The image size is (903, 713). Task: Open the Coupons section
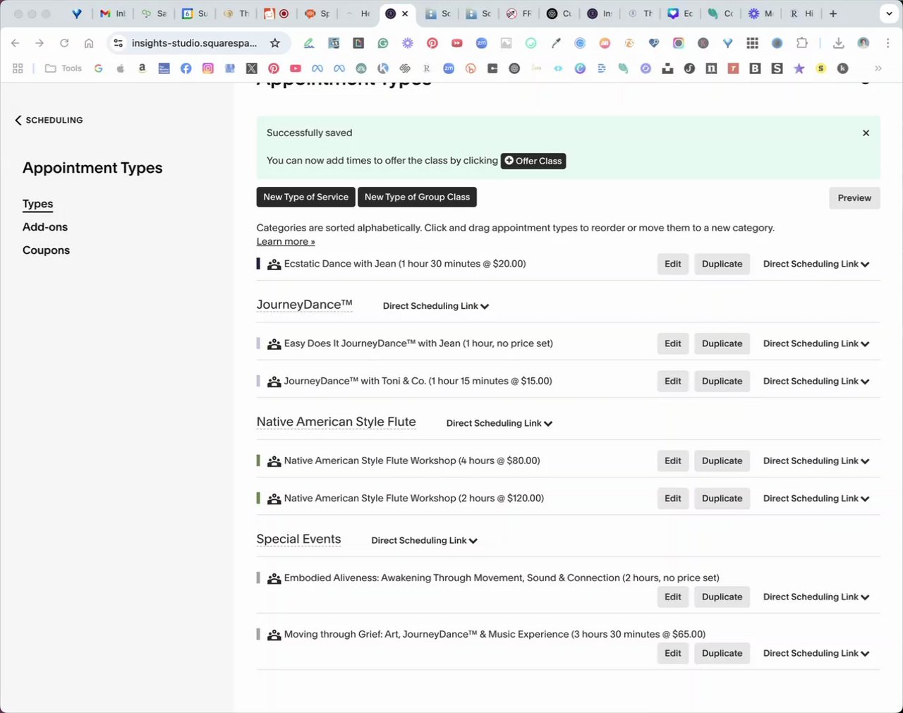pyautogui.click(x=46, y=250)
